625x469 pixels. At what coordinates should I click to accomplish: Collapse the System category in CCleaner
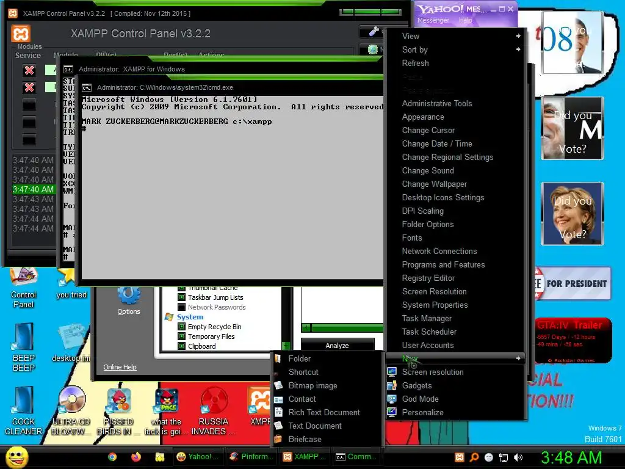click(x=190, y=317)
